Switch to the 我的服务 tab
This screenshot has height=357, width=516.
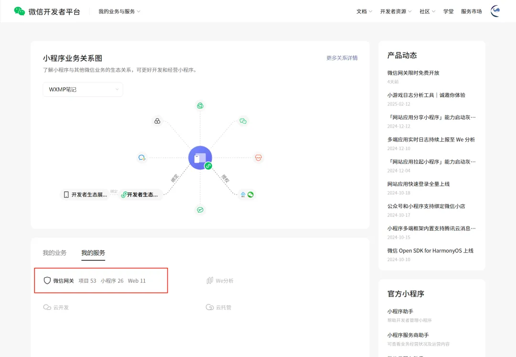(x=93, y=253)
